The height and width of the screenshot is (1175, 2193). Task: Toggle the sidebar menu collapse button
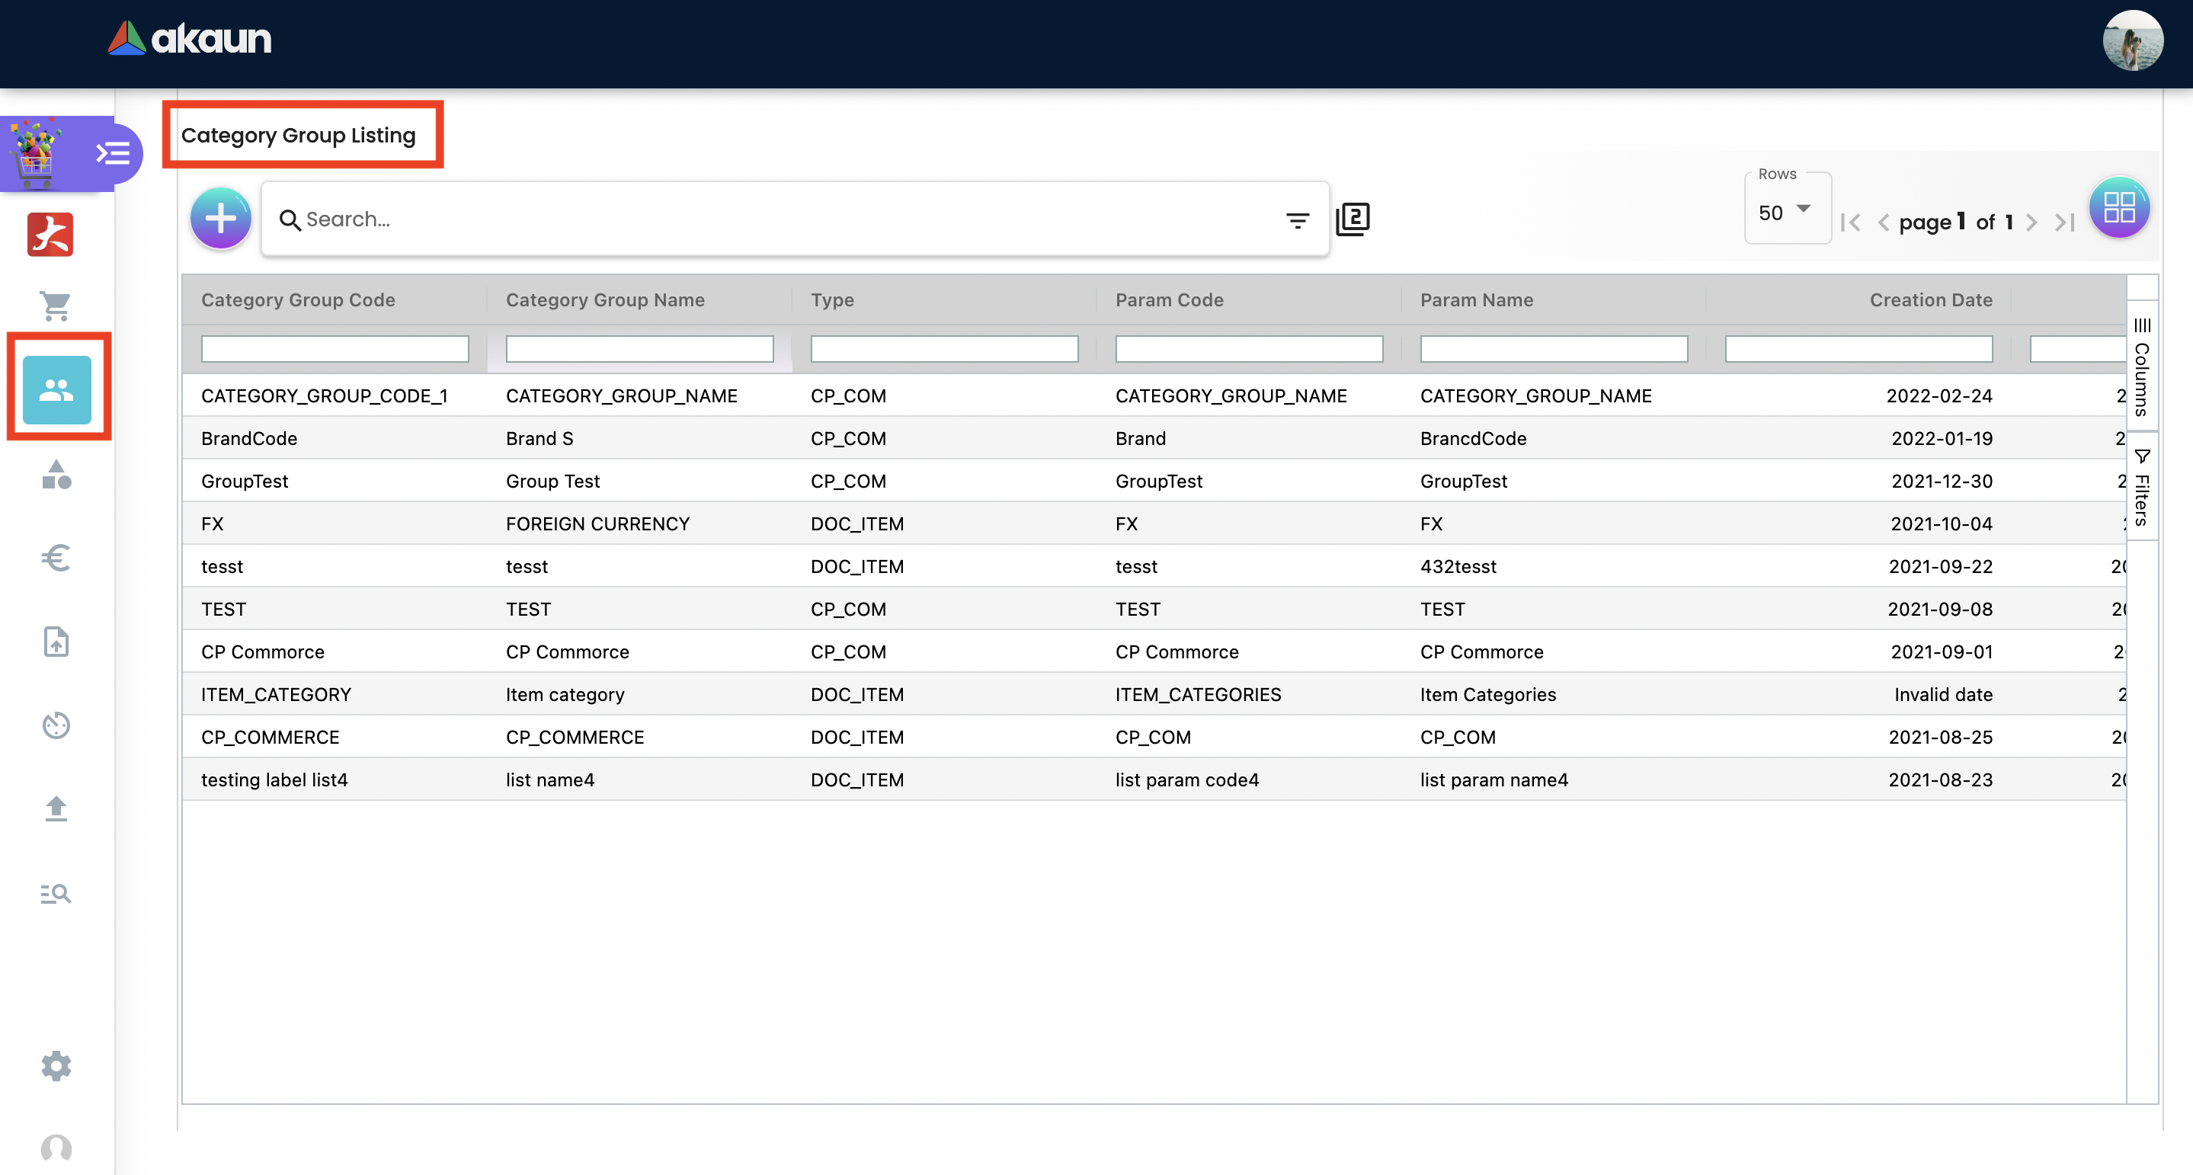point(114,154)
